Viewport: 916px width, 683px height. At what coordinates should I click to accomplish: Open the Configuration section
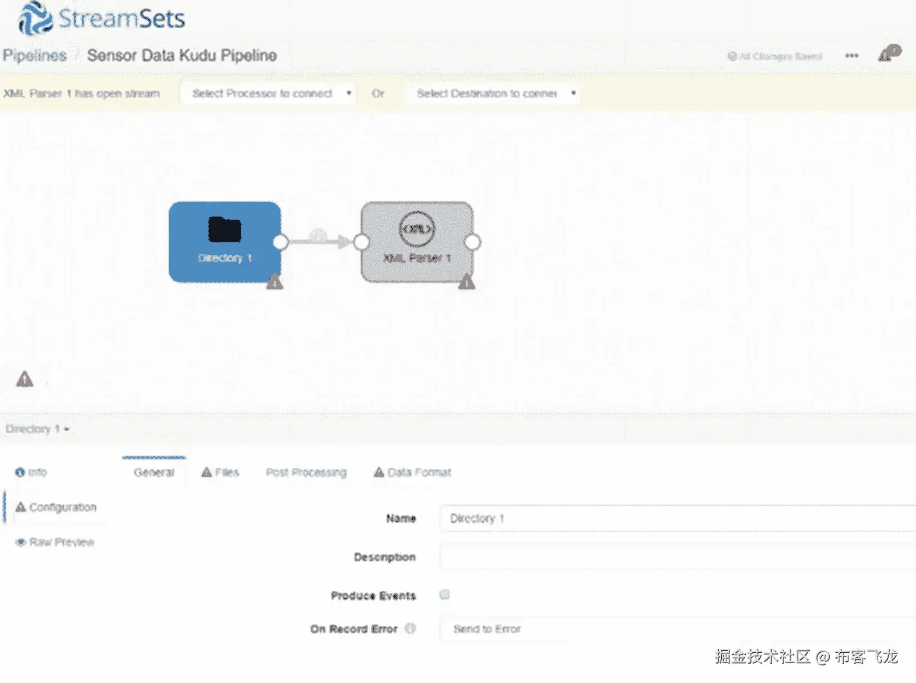tap(62, 507)
